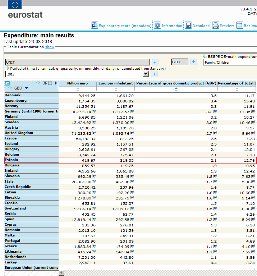The height and width of the screenshot is (276, 257).
Task: Click the Information icon
Action: pos(157,25)
